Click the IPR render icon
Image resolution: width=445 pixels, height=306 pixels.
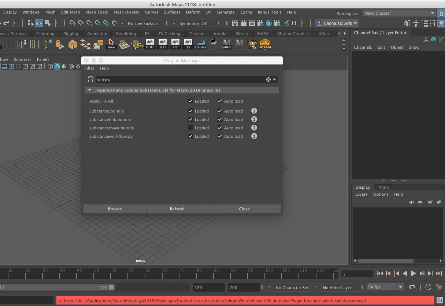coord(252,23)
